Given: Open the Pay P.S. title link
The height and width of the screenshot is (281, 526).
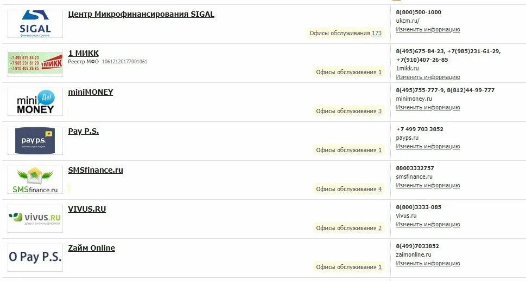Looking at the screenshot, I should pyautogui.click(x=84, y=131).
